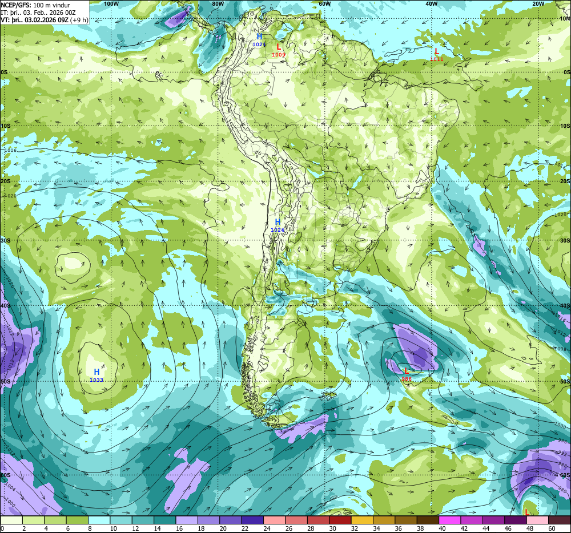Click the legend scale number 48
The width and height of the screenshot is (571, 533).
tap(530, 528)
